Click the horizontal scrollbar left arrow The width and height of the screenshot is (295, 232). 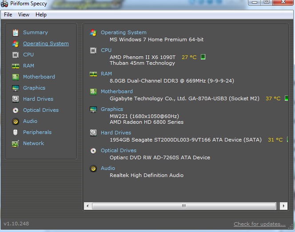coord(88,206)
